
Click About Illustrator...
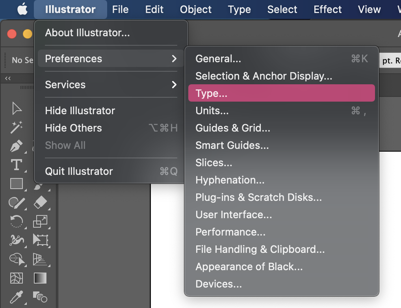click(87, 33)
